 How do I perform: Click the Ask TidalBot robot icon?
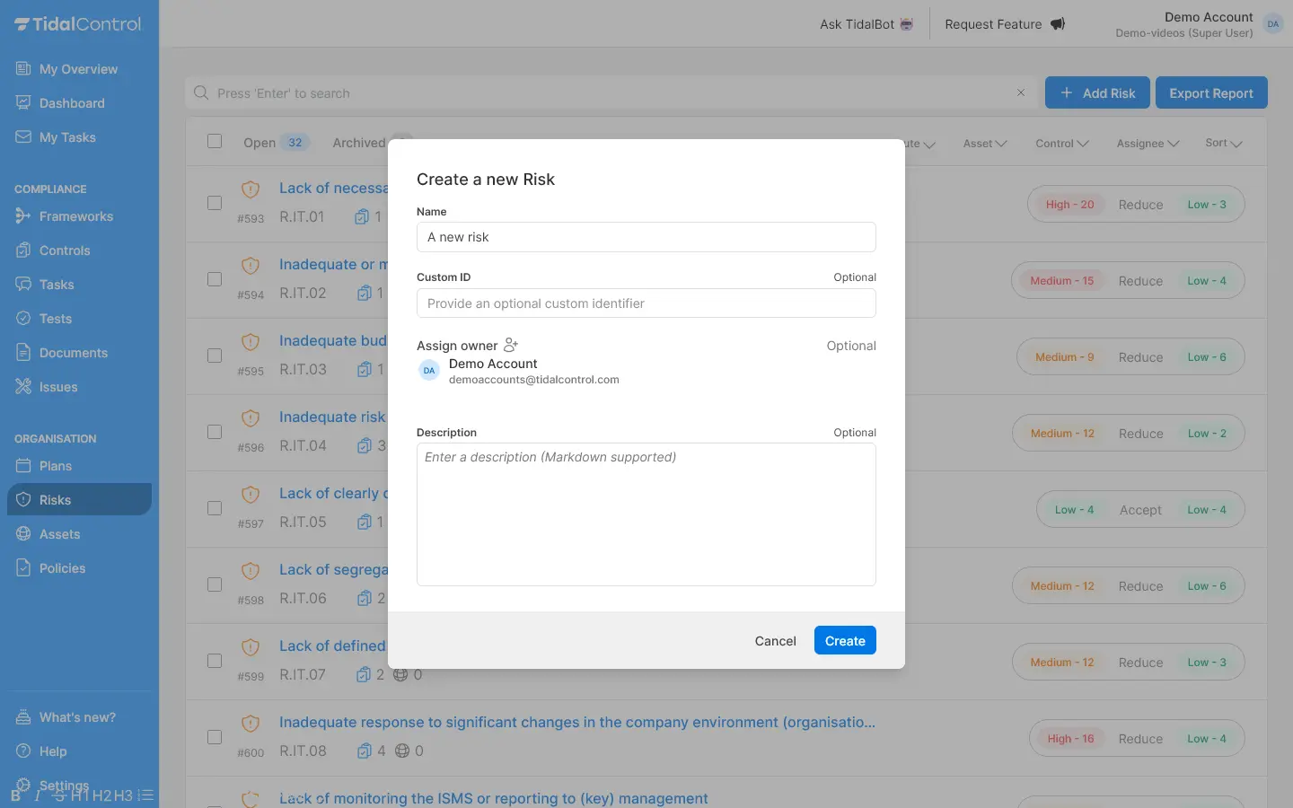(x=907, y=24)
